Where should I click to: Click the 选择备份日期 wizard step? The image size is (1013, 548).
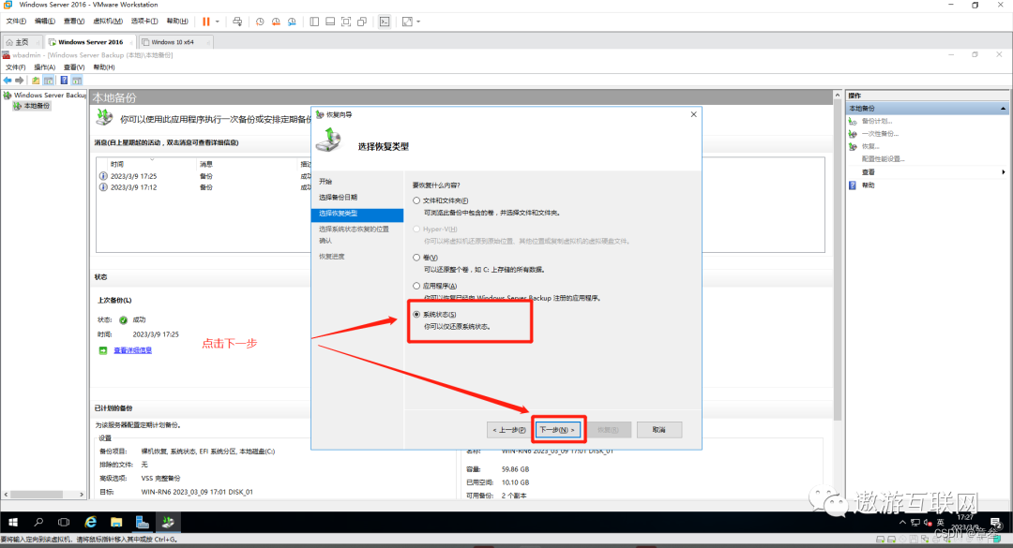tap(338, 198)
